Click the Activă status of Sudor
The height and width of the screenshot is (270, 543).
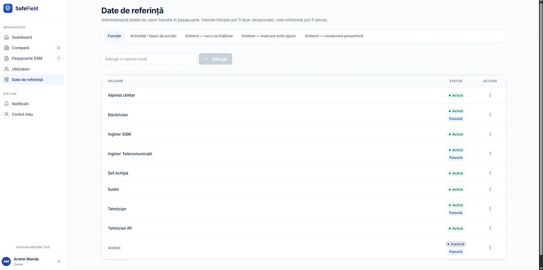pos(456,190)
